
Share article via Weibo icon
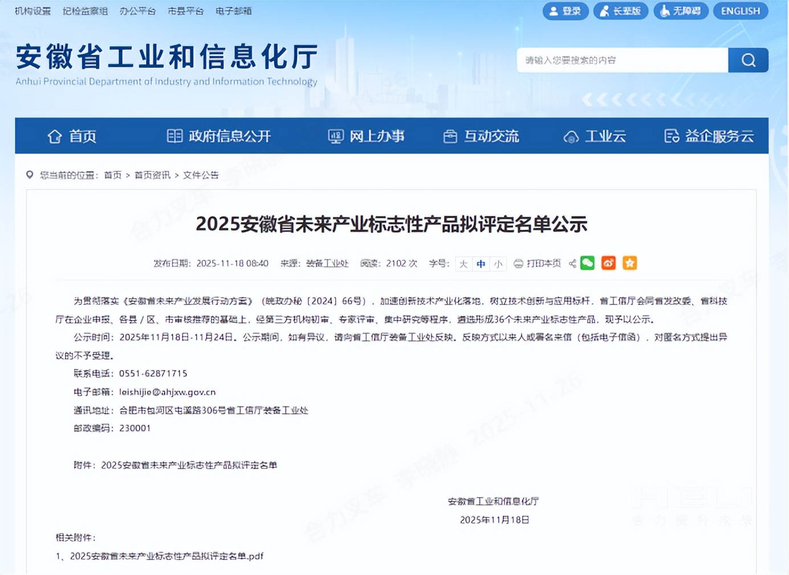[608, 263]
